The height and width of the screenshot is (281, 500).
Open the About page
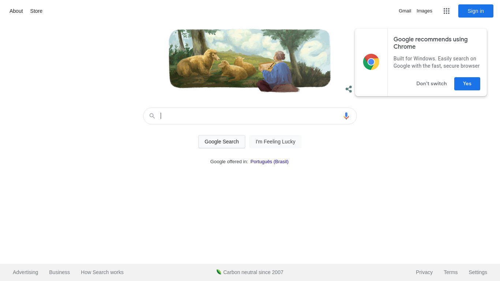pyautogui.click(x=16, y=11)
